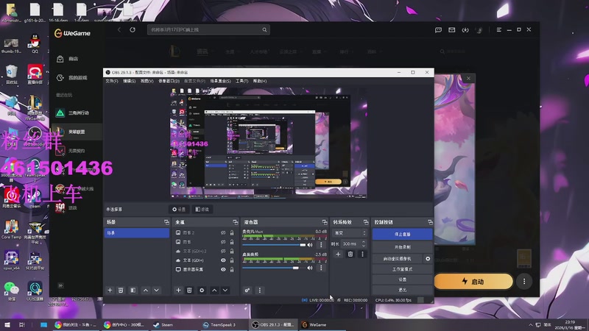Pop out the Audio Mixer dock icon
Screen dimensions: 589x331
click(325, 222)
